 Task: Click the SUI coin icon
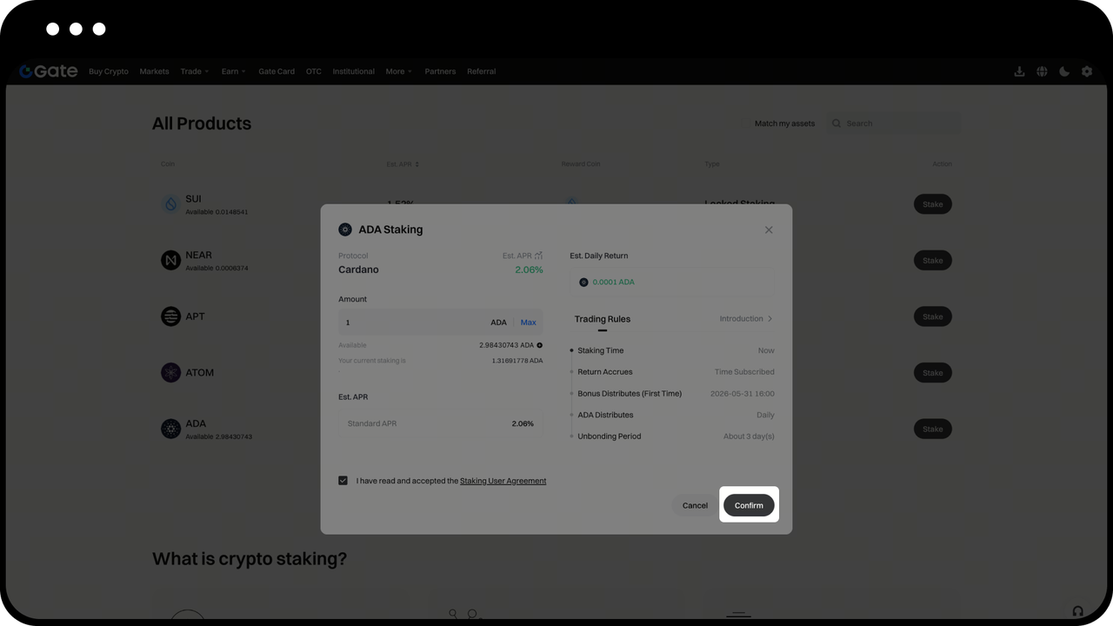170,204
